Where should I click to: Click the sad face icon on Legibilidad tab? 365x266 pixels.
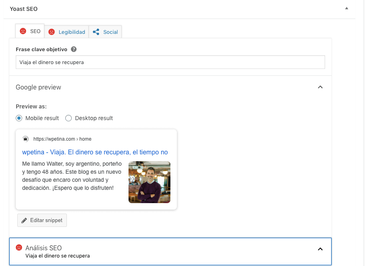tap(52, 32)
